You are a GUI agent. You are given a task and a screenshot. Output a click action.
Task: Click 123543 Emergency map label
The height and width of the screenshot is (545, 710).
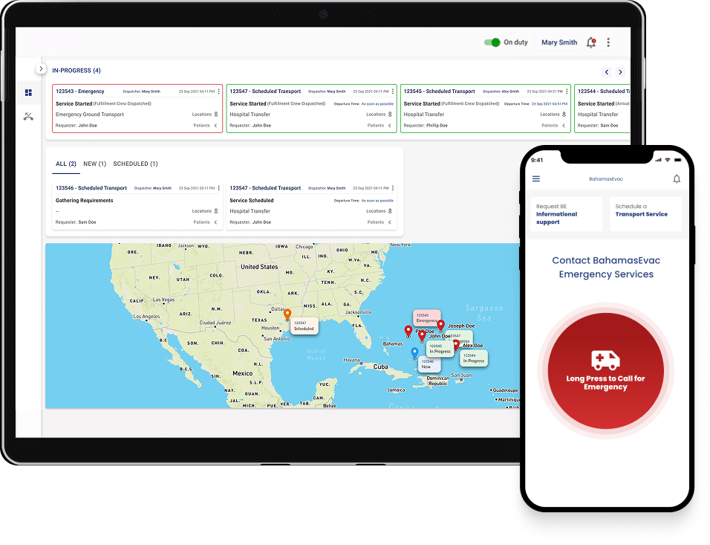coord(426,317)
